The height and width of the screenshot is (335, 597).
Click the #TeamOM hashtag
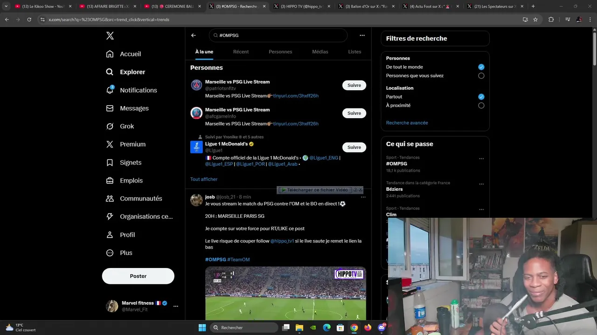tap(238, 260)
